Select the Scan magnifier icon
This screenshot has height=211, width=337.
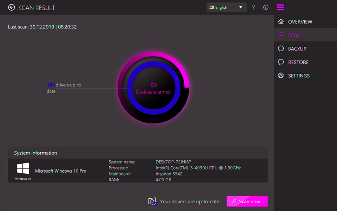point(281,35)
